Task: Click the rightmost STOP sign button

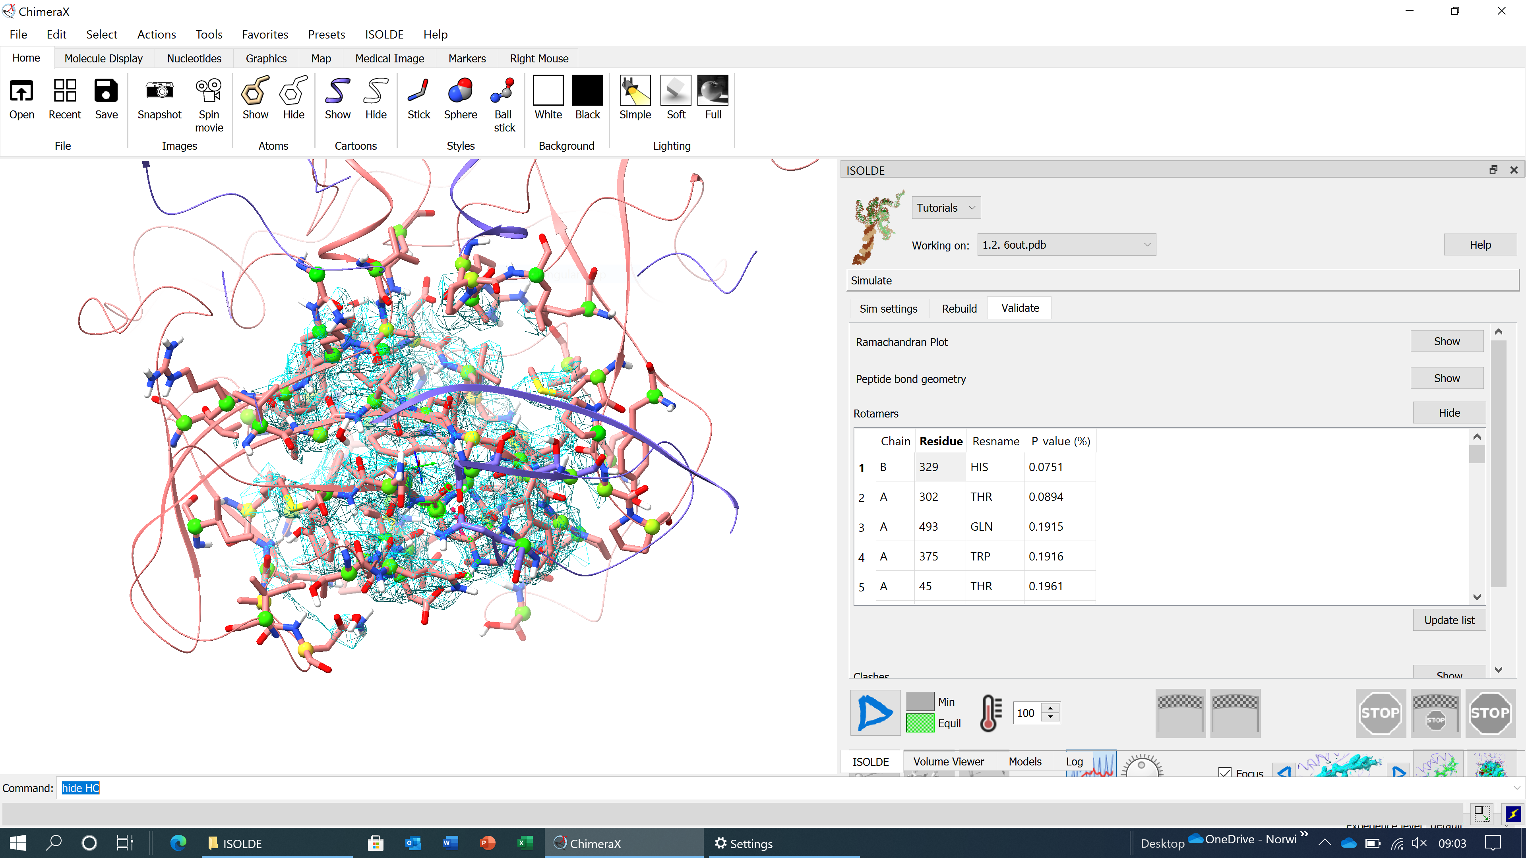Action: point(1490,712)
